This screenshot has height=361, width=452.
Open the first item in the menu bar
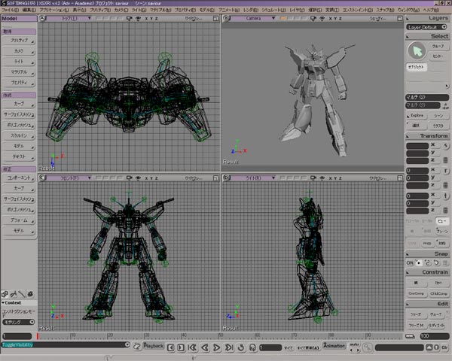10,10
